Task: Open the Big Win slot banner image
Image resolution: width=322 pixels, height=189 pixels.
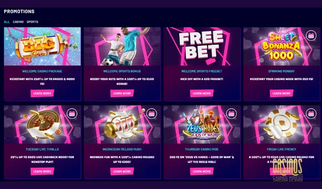Action: [x=42, y=46]
